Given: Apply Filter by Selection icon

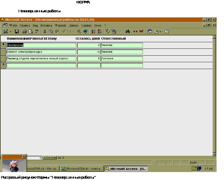Looking at the screenshot, I should point(107,32).
